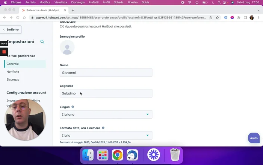Expand the Formato data dropdown showing Italia
This screenshot has width=263, height=165.
tap(106, 135)
